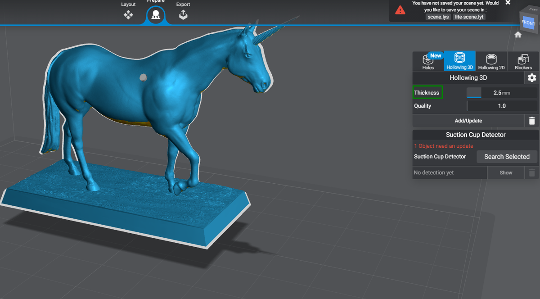The height and width of the screenshot is (299, 540).
Task: Click the Quality value input field
Action: point(502,105)
